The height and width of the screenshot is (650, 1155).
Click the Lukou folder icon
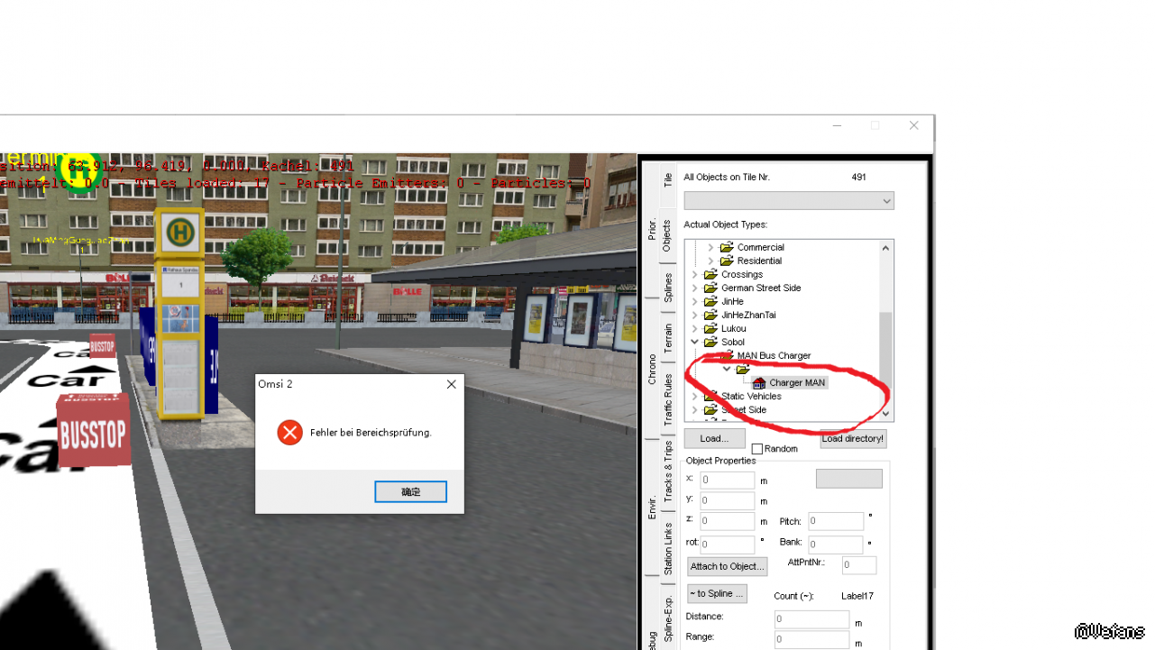pos(710,328)
